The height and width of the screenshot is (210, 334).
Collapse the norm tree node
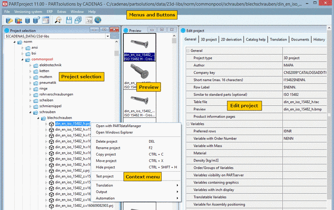pos(15,42)
